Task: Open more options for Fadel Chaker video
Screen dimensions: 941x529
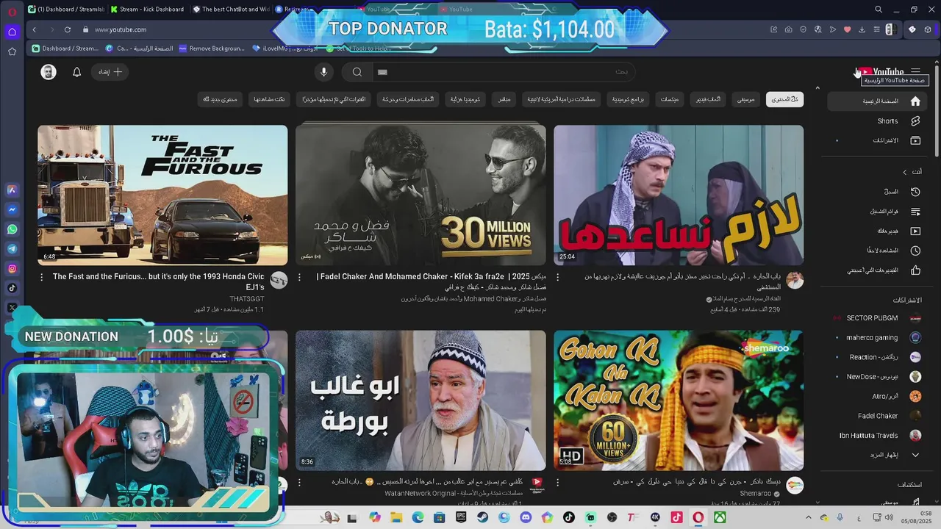Action: pyautogui.click(x=299, y=278)
